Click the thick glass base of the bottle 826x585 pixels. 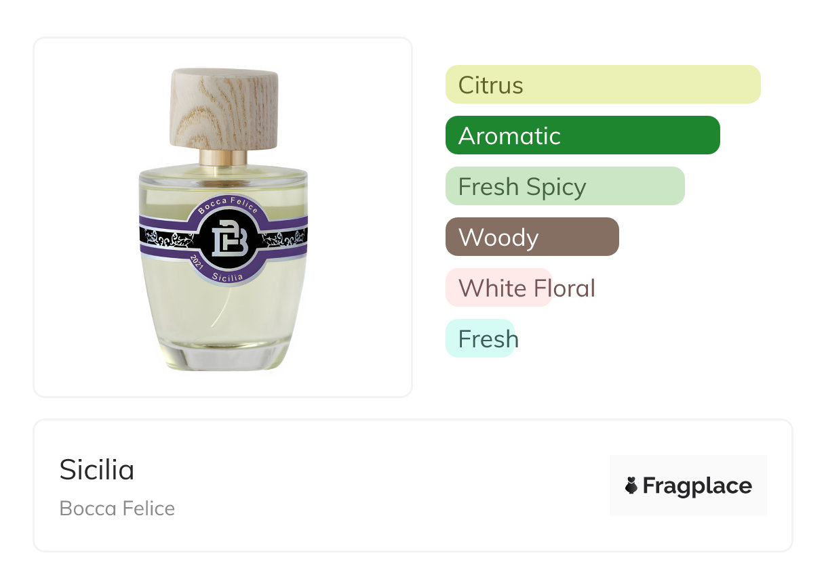click(223, 360)
